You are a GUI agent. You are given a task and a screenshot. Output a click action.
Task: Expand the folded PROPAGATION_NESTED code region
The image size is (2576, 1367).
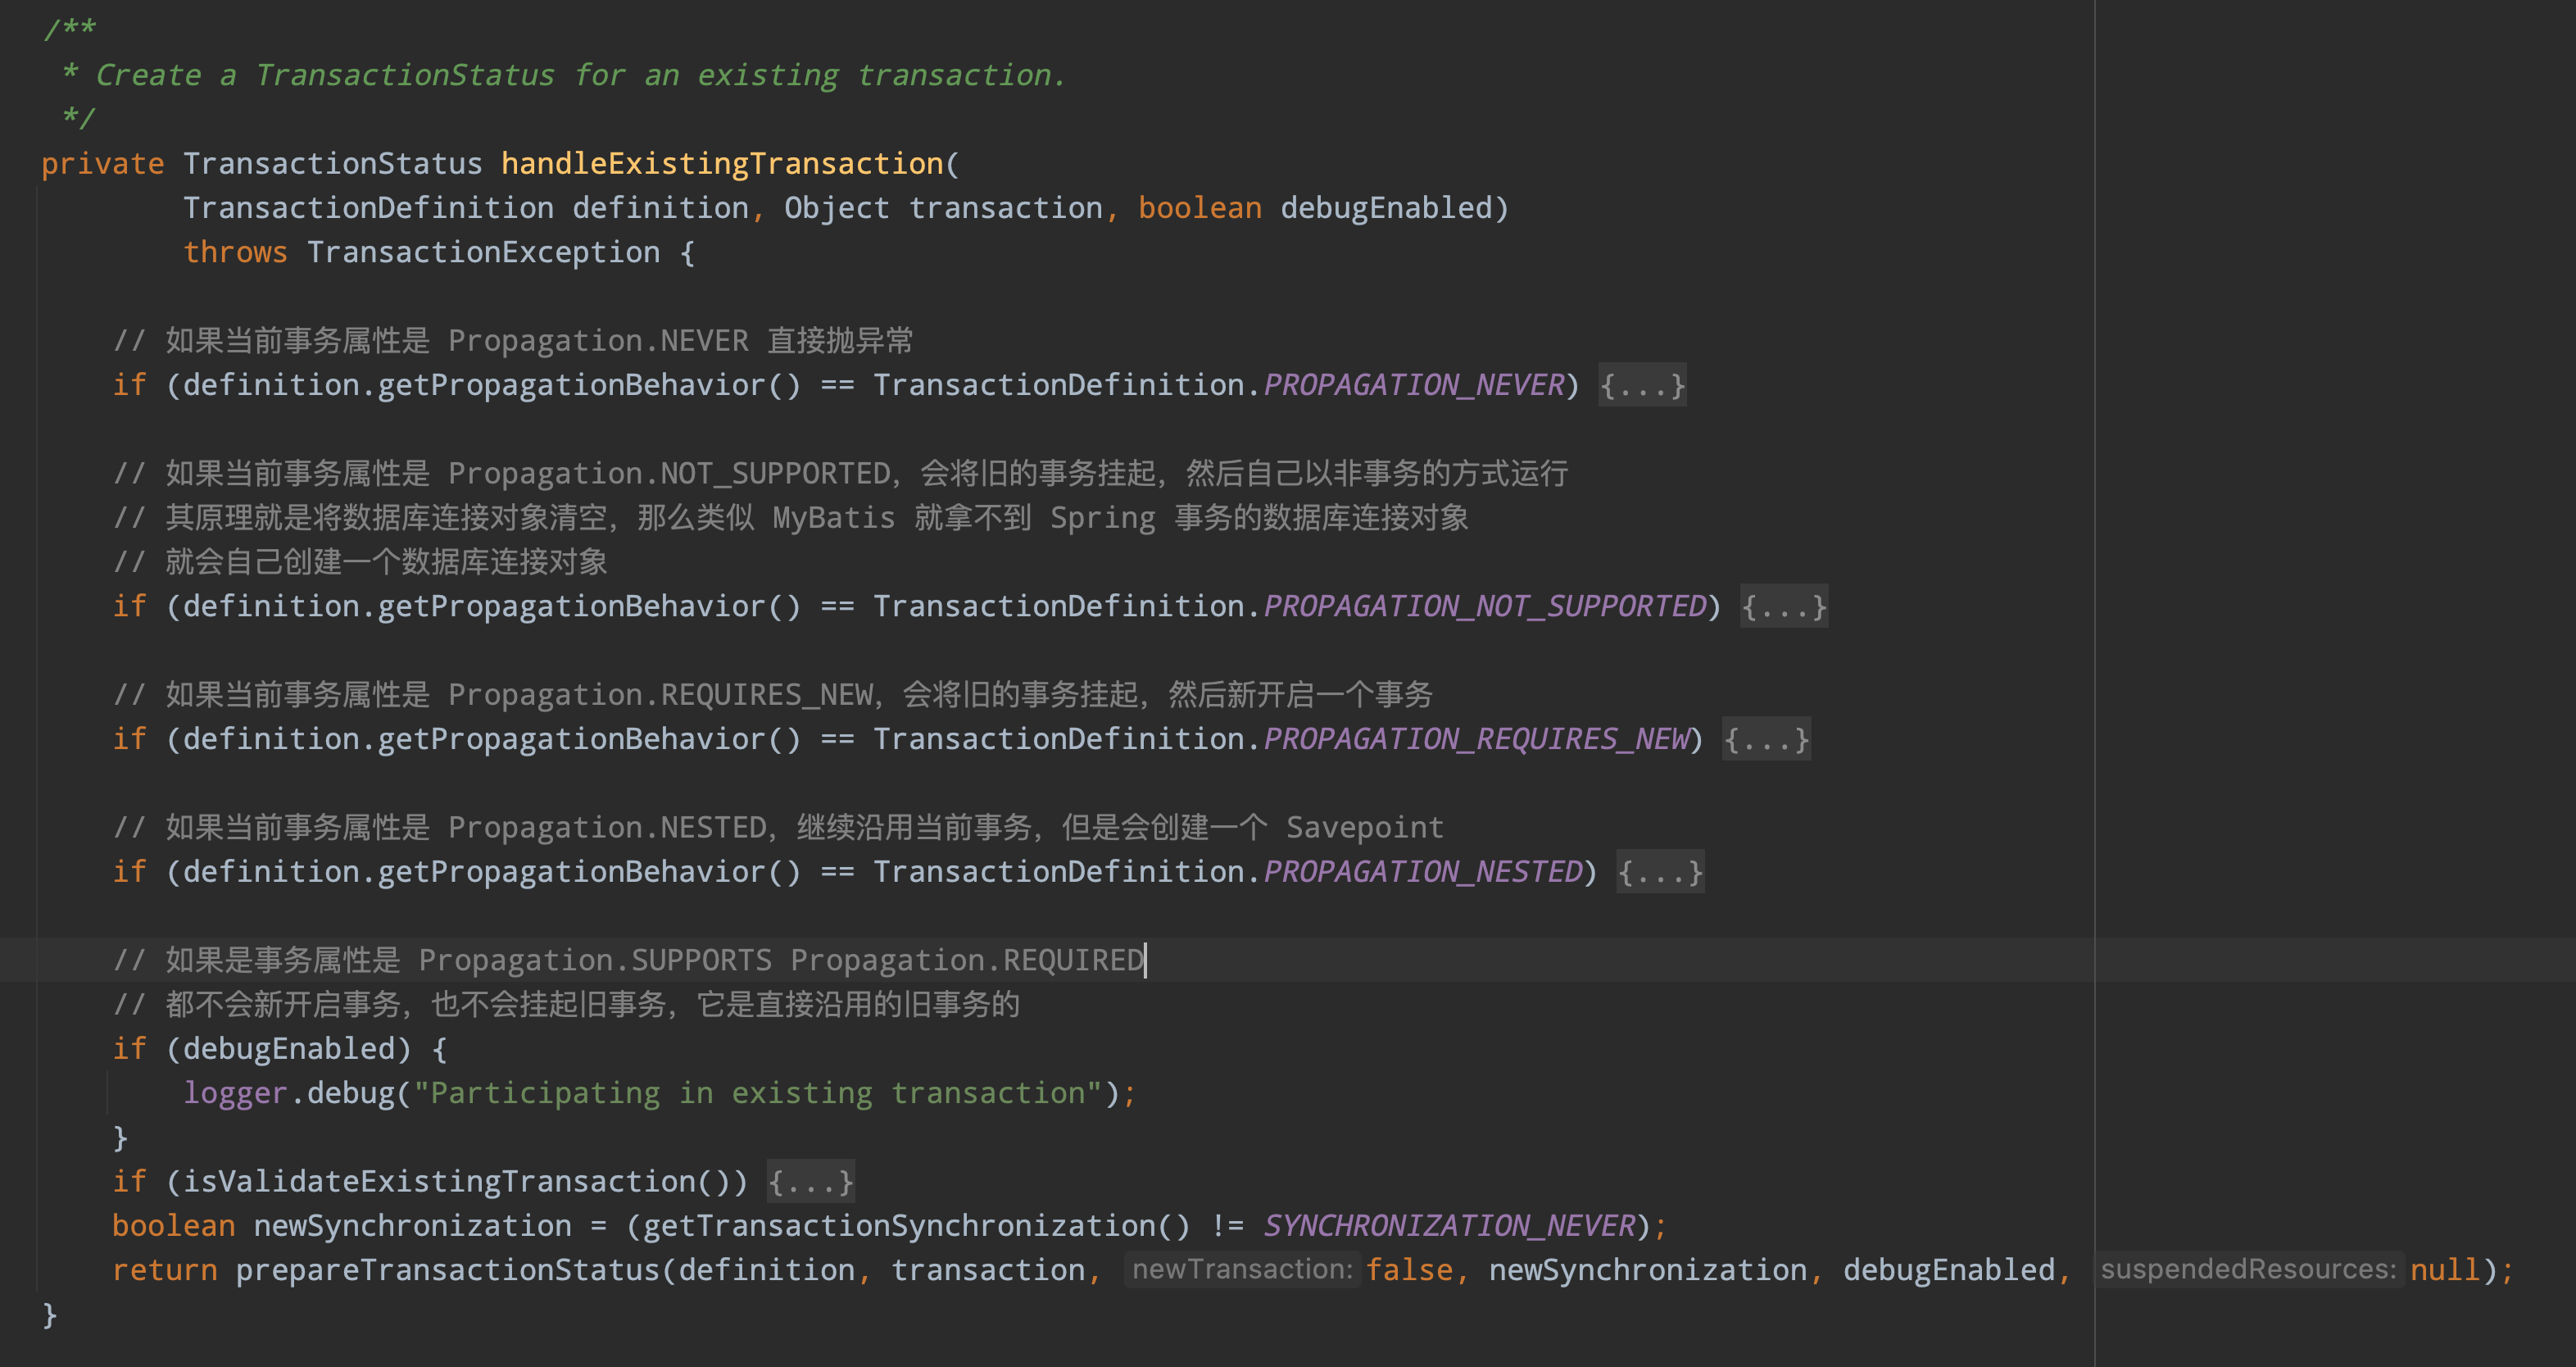coord(1659,871)
